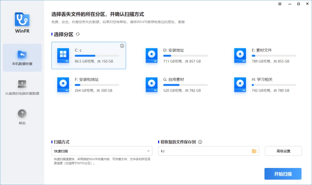Open the 帮助 section
The height and width of the screenshot is (185, 312).
22,117
